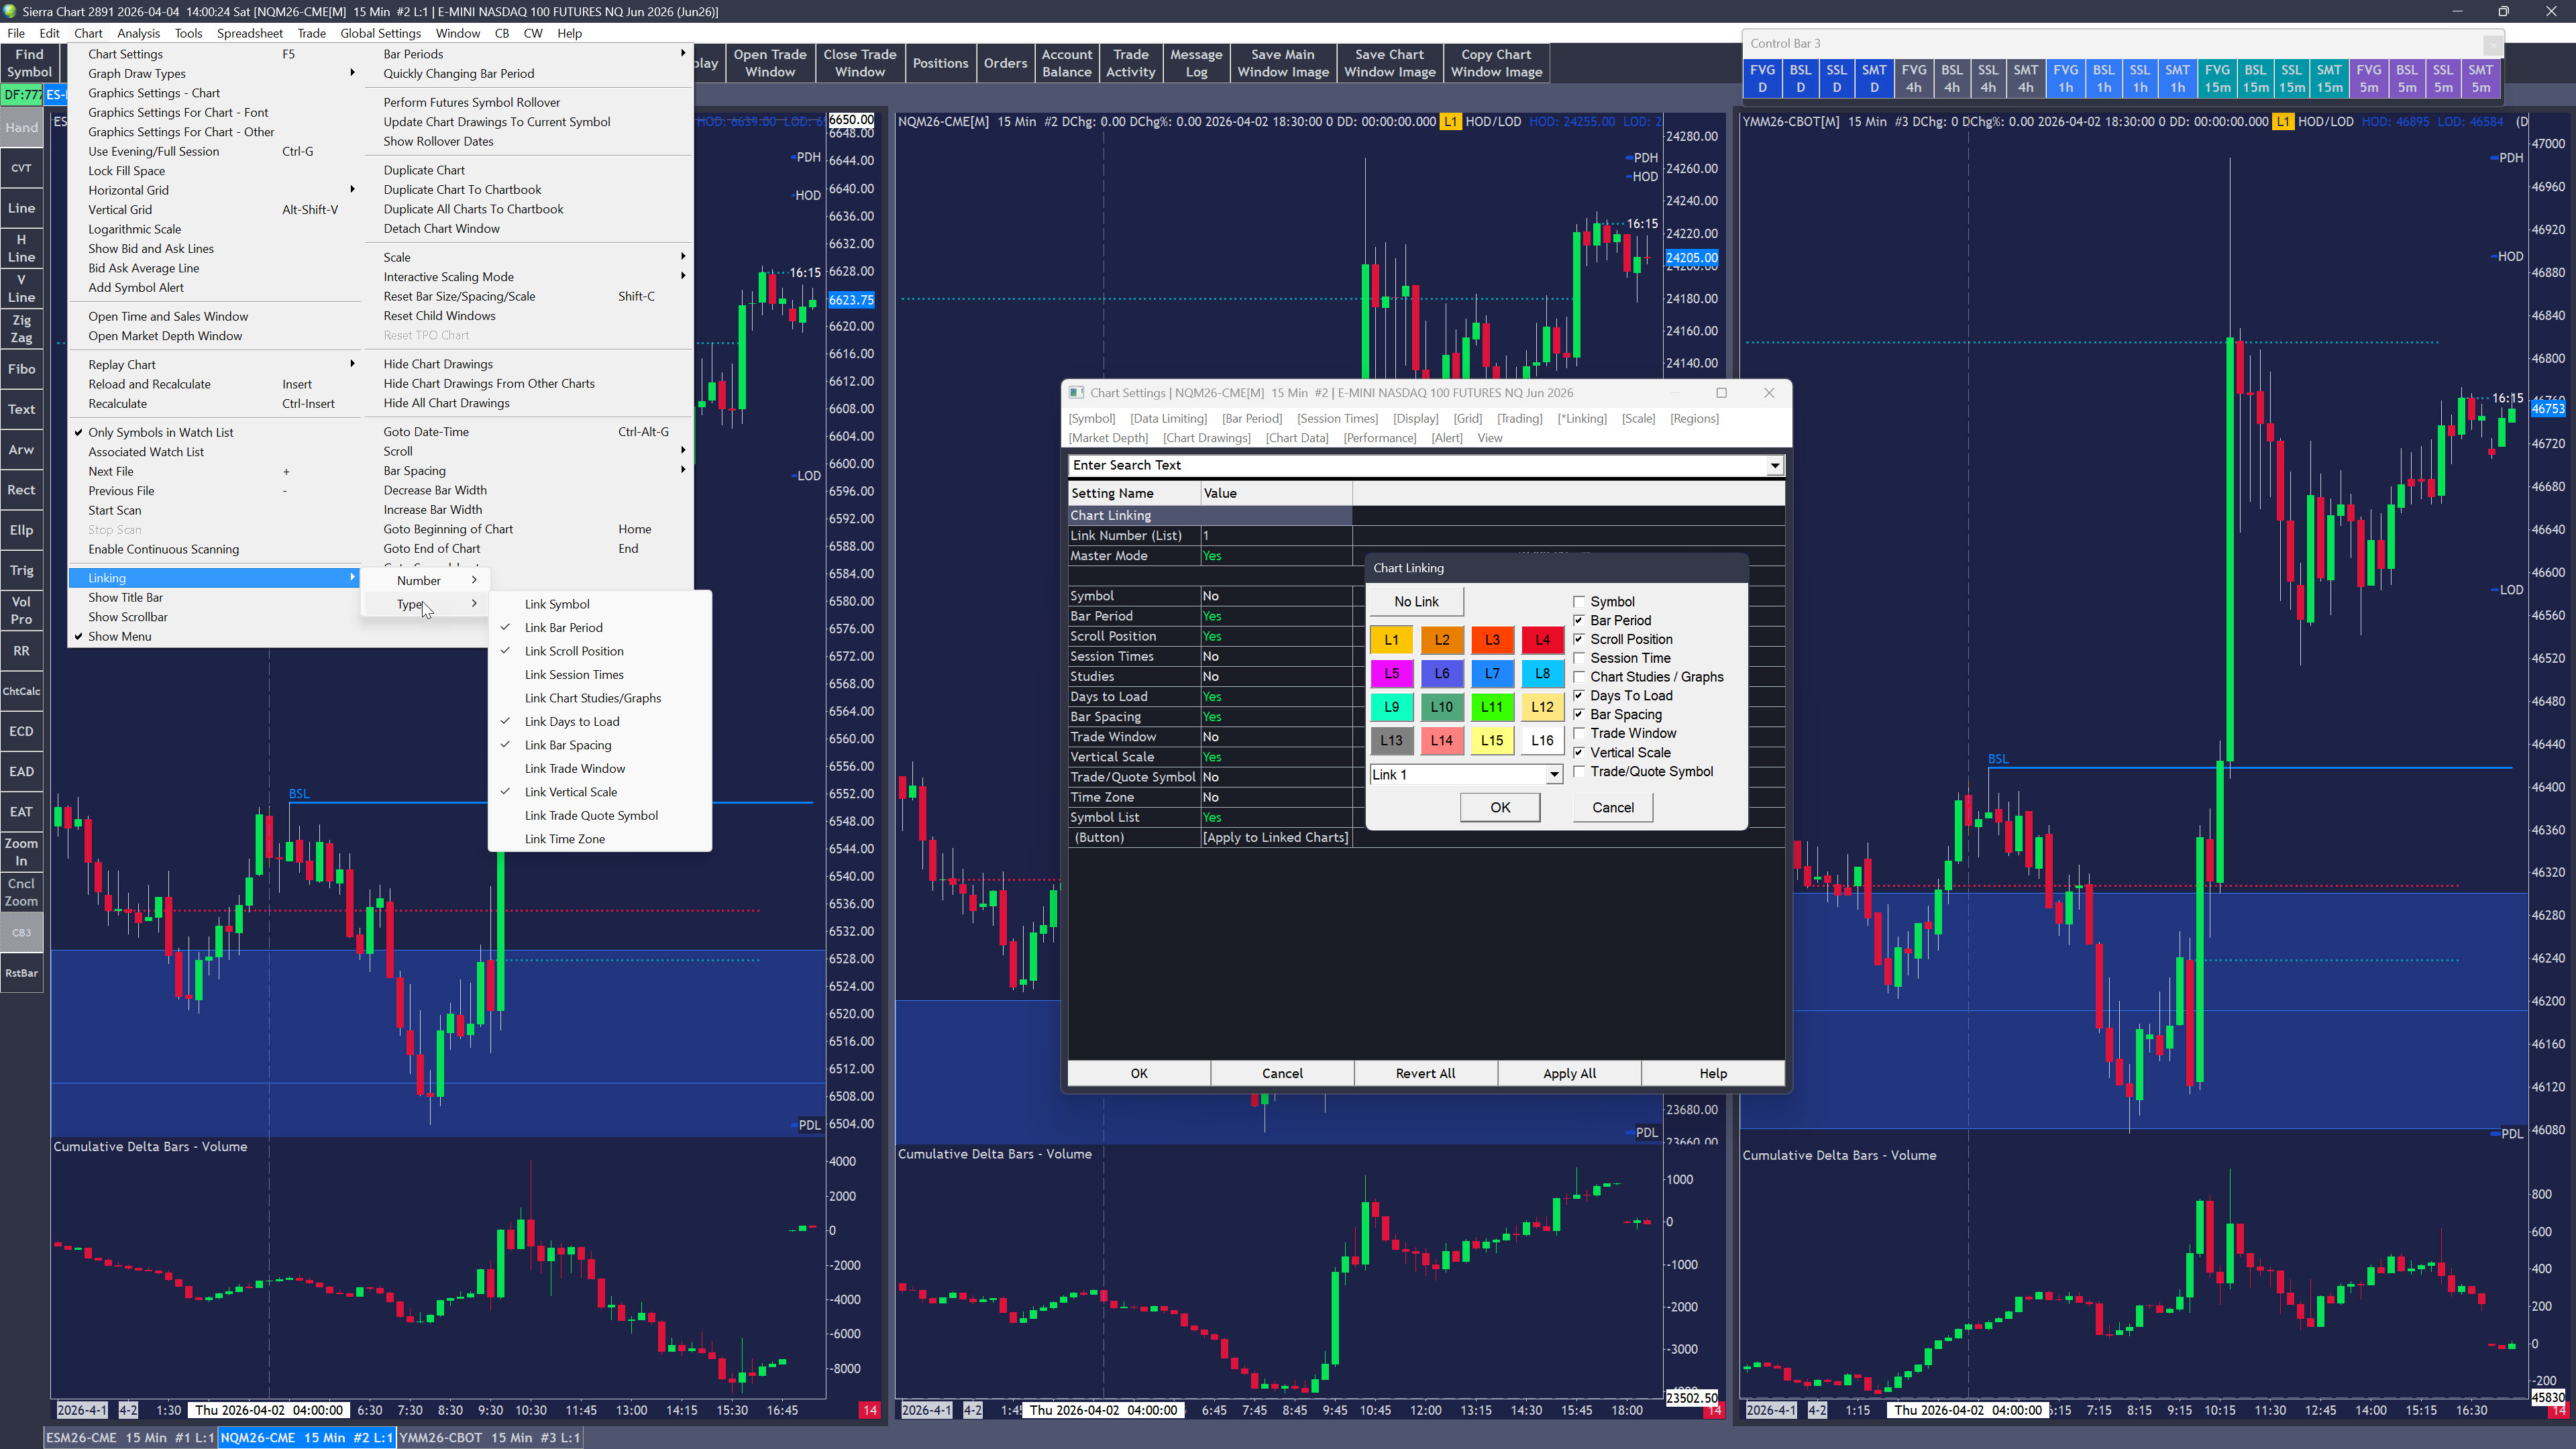Select the Fibo drawing tool
This screenshot has width=2576, height=1449.
pos(21,369)
